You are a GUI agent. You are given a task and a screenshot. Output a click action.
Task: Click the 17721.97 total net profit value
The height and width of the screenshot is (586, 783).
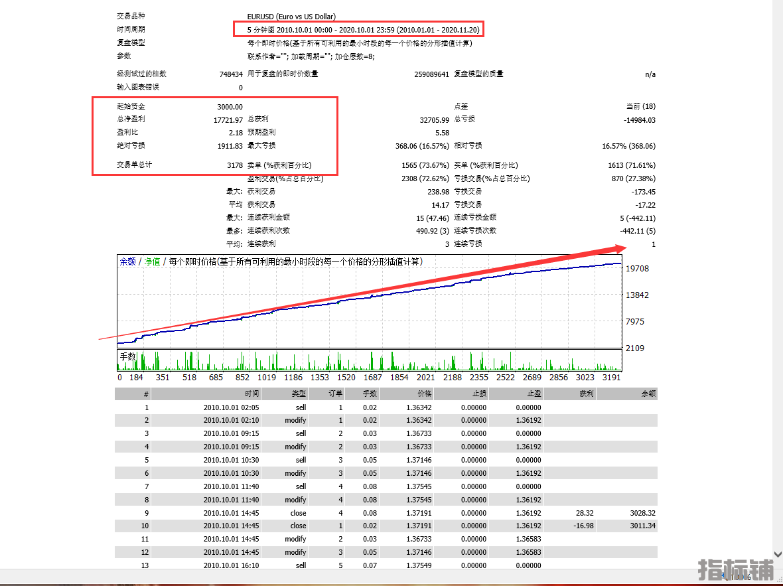pos(228,119)
